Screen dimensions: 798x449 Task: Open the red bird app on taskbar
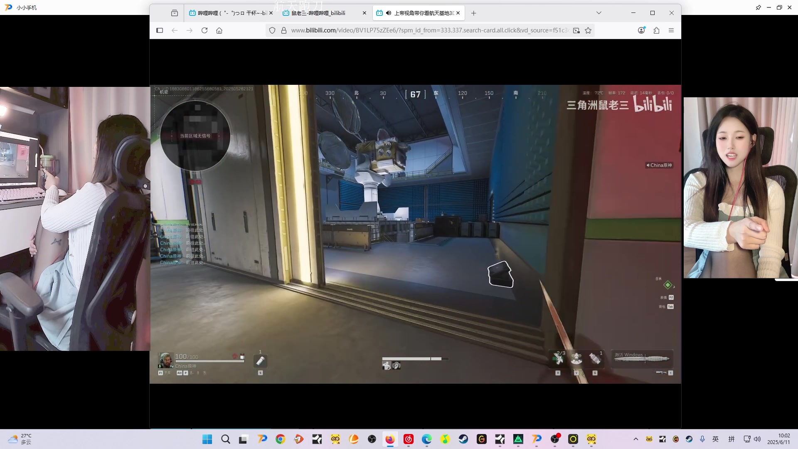point(299,439)
